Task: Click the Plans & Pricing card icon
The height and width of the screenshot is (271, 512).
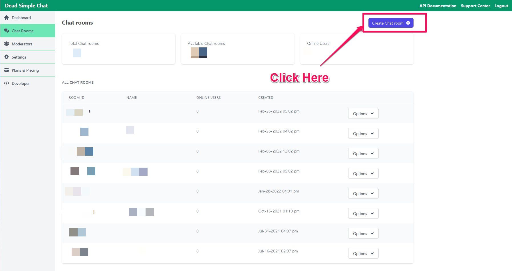Action: 7,70
